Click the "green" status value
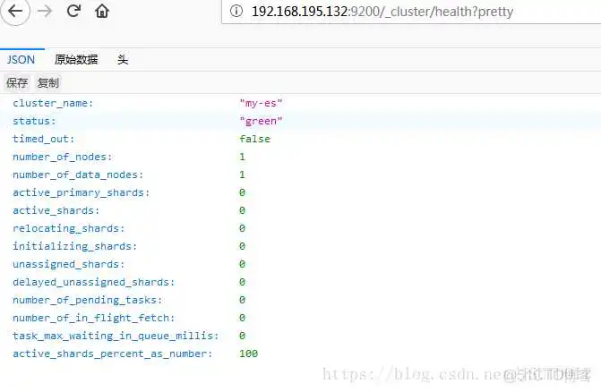 pos(261,121)
